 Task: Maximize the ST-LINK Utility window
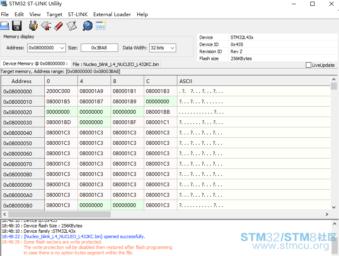point(312,4)
